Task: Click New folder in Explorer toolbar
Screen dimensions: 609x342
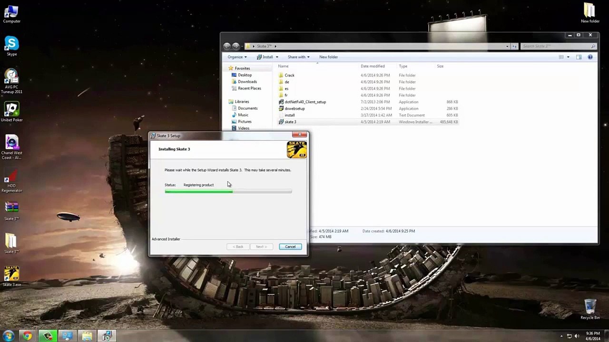Action: [328, 57]
